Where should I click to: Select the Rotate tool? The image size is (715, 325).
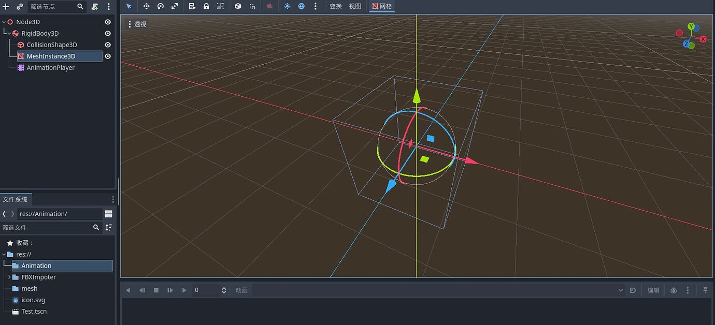point(160,6)
